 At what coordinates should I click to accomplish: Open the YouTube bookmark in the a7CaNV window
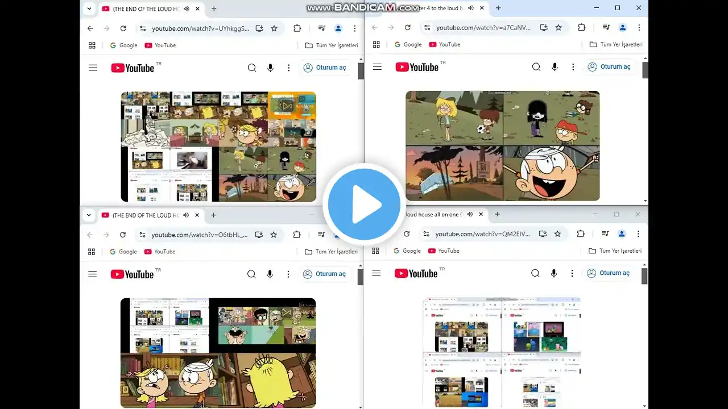pyautogui.click(x=445, y=44)
